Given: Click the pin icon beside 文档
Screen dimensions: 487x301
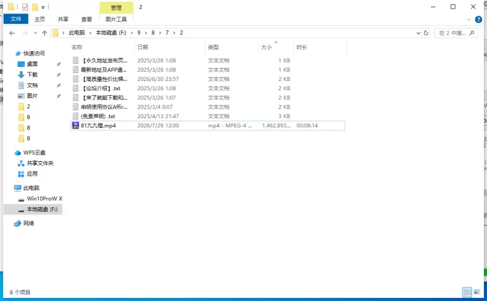Looking at the screenshot, I should tap(58, 85).
